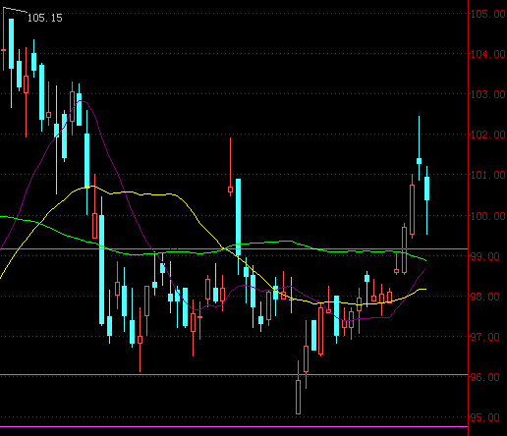The image size is (507, 436).
Task: Click the 103.00 price axis label
Action: click(x=488, y=94)
